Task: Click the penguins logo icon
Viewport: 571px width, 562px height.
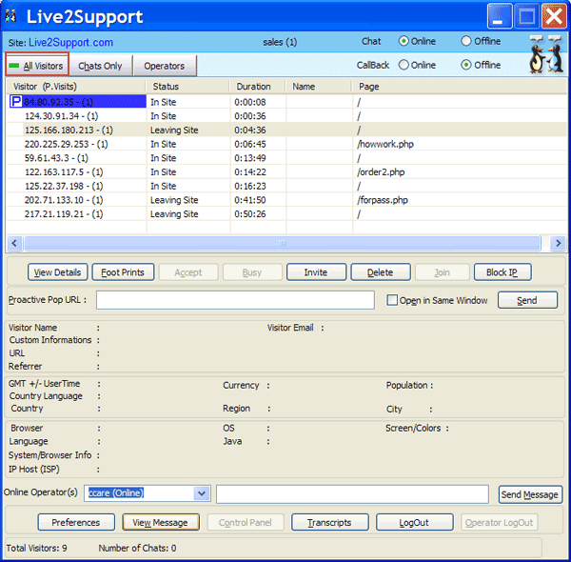Action: tap(546, 53)
